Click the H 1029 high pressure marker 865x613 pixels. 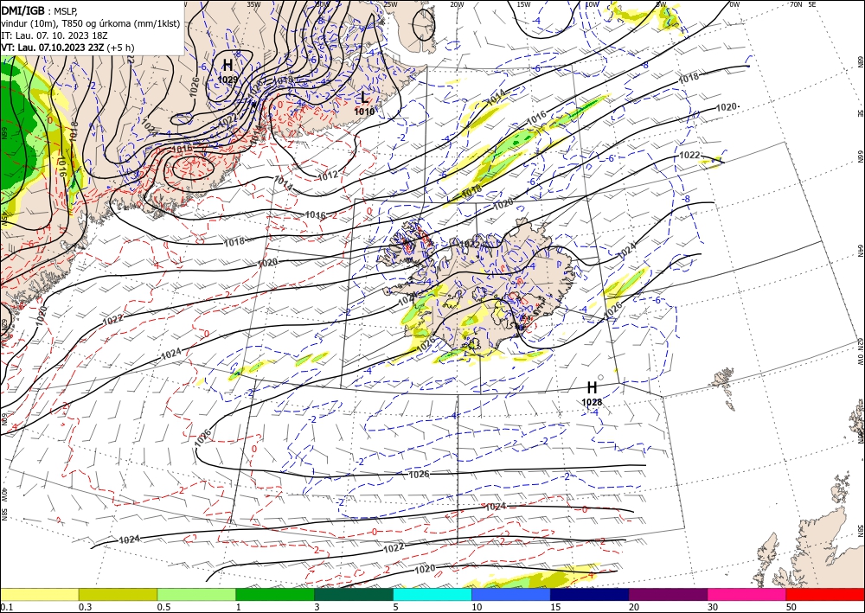[x=227, y=71]
